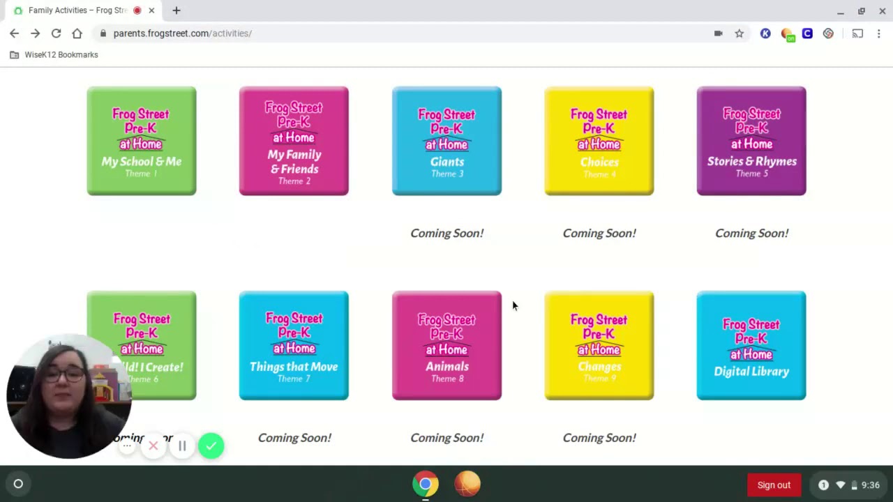The height and width of the screenshot is (502, 893).
Task: Close the Family Activities tab
Action: [151, 10]
